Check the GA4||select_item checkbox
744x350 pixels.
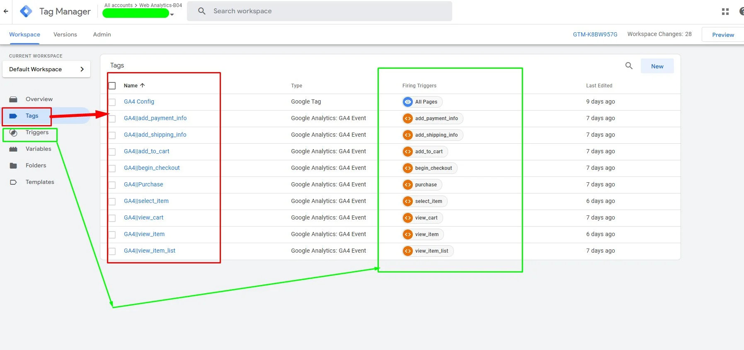coord(112,202)
